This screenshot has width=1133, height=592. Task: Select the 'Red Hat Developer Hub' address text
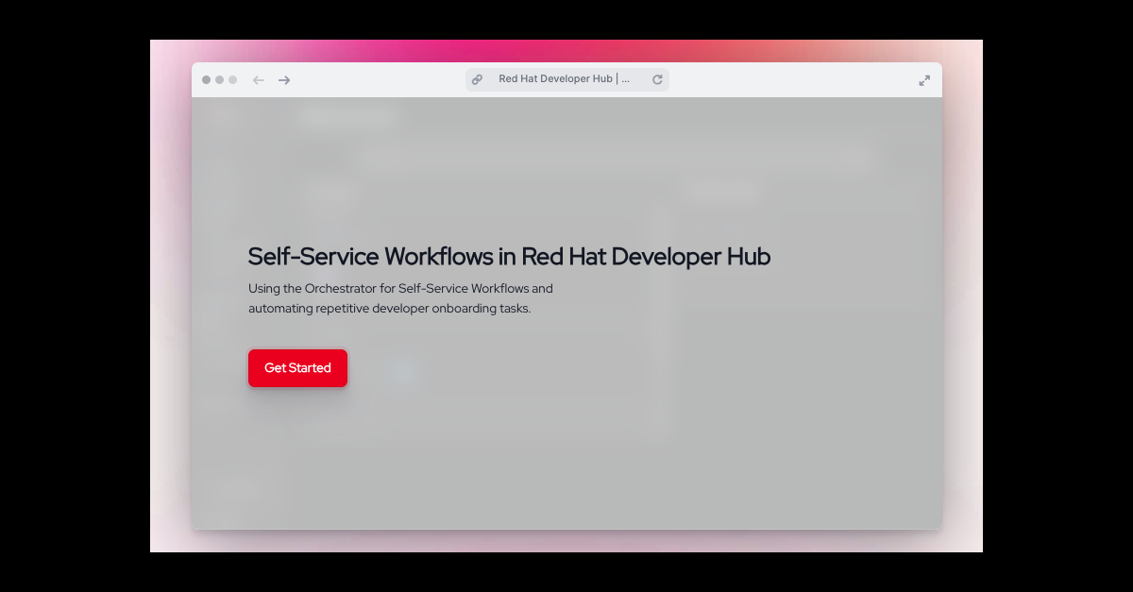click(555, 79)
